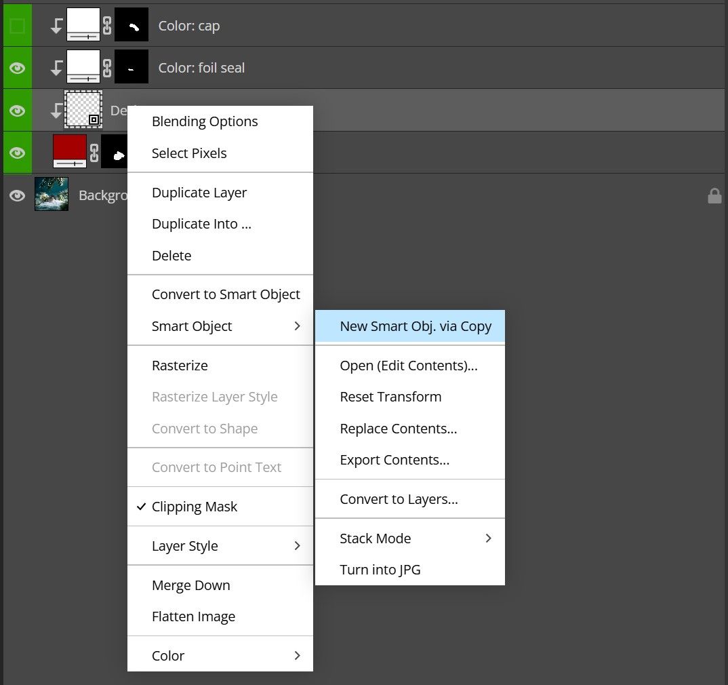Select the Color: cap layer mask
This screenshot has width=728, height=685.
132,24
